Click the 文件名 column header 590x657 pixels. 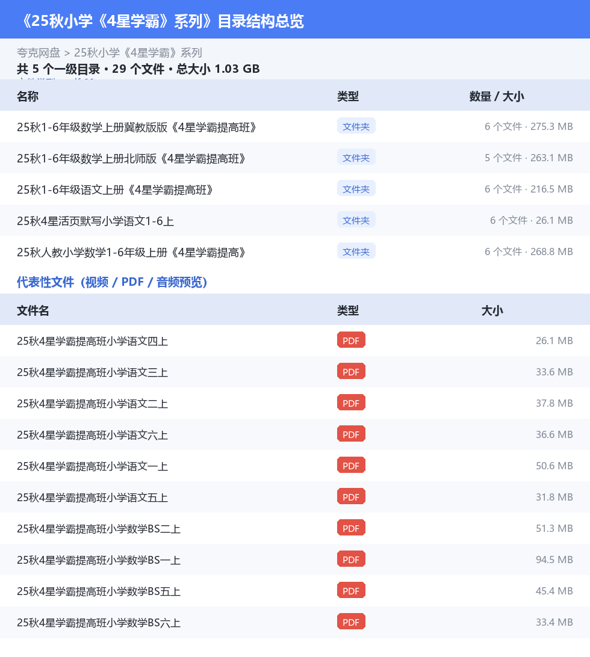[33, 310]
